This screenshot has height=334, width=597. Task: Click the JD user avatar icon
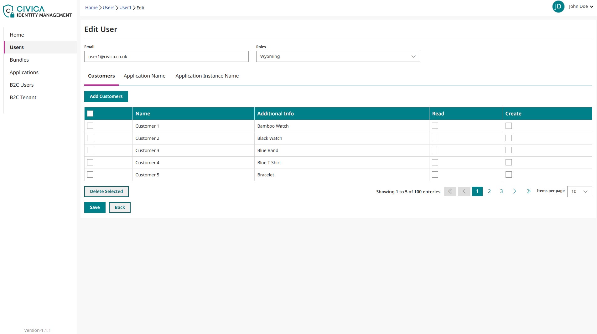(x=558, y=7)
